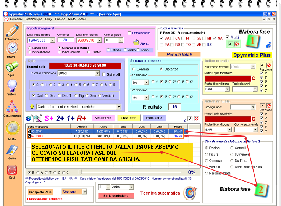This screenshot has height=206, width=281.
Task: Toggle the CA wheel checkbox
Action: point(172,38)
